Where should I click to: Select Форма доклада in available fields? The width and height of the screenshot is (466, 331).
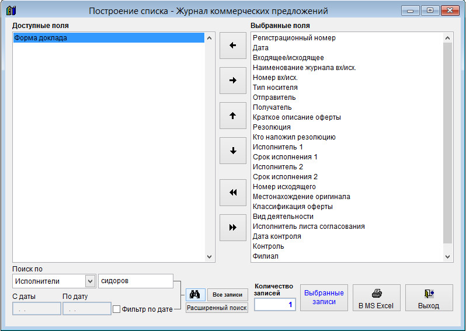[x=109, y=38]
